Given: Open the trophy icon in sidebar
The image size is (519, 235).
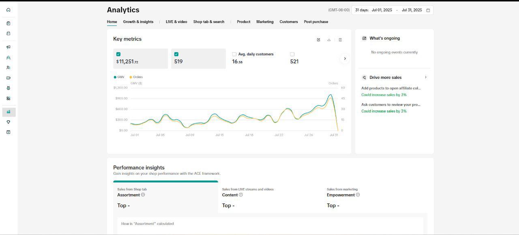Looking at the screenshot, I should click(9, 122).
